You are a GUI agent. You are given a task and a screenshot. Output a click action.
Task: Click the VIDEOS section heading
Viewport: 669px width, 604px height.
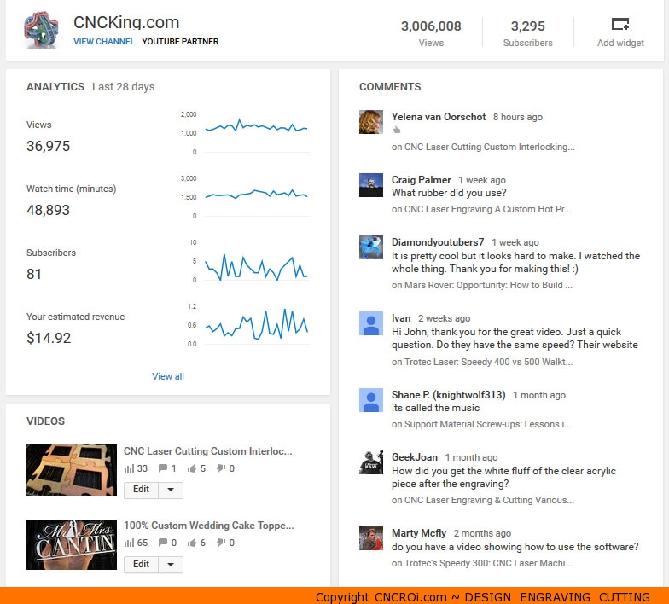(x=46, y=421)
